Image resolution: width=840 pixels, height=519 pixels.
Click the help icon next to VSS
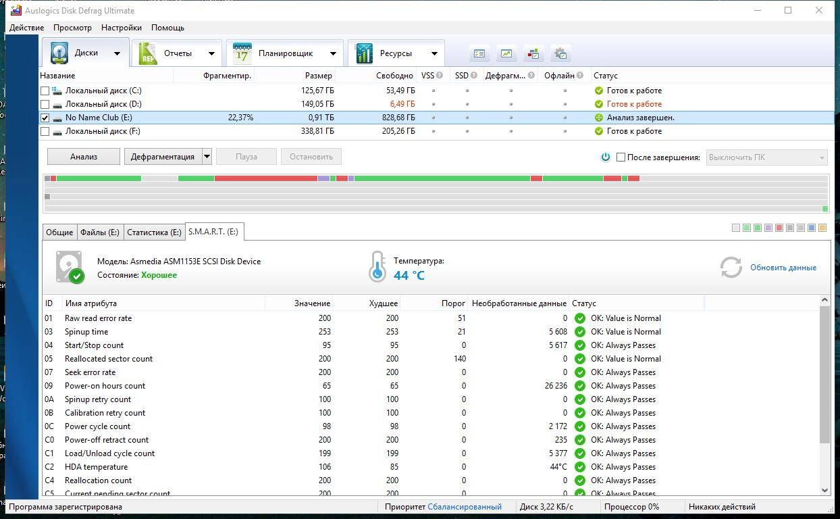(x=440, y=76)
